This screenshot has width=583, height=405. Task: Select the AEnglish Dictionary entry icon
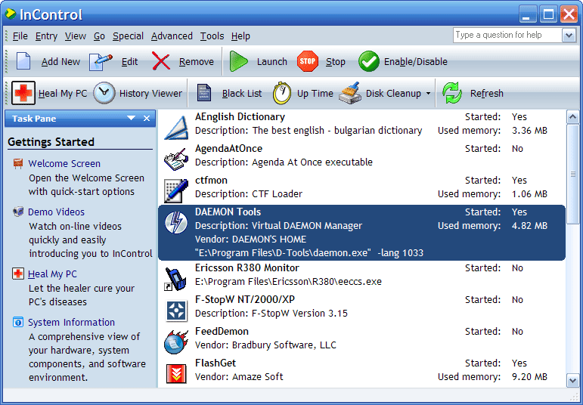pyautogui.click(x=176, y=128)
